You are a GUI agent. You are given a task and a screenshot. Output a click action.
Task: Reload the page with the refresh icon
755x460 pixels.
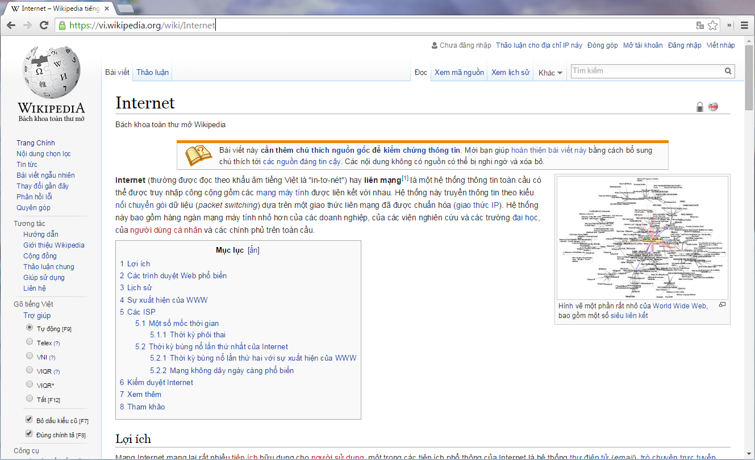tap(44, 25)
